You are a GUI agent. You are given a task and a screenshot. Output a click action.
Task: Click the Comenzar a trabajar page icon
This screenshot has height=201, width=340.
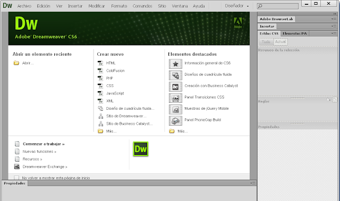[17, 144]
